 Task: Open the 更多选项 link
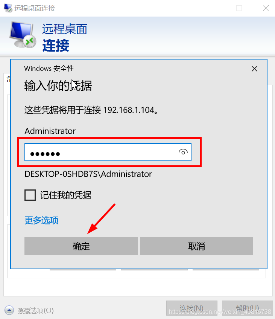pos(41,220)
